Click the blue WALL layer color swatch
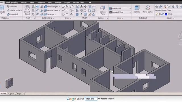Viewport: 182px width, 102px height. [x=166, y=14]
